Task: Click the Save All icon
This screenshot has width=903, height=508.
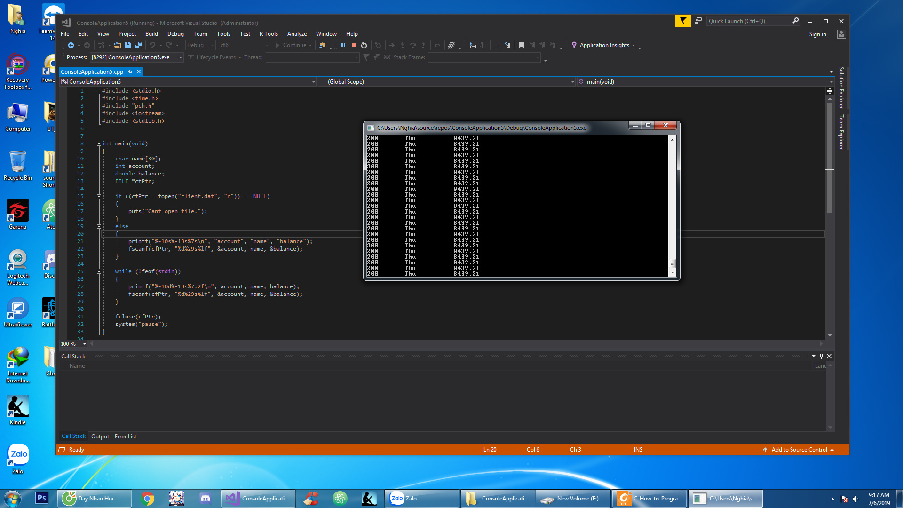Action: click(138, 45)
